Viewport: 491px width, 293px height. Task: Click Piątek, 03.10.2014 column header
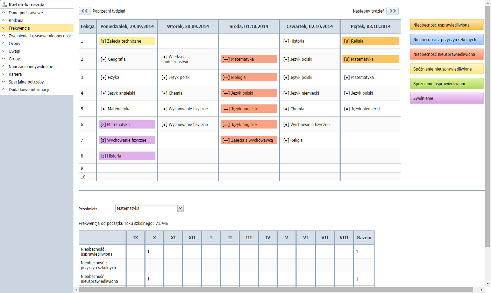coord(371,27)
